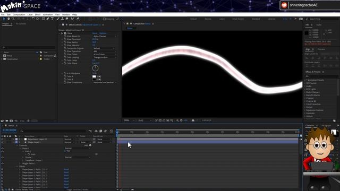Toggle visibility eye of Shape 1 group
The width and height of the screenshot is (340, 191).
(2, 149)
